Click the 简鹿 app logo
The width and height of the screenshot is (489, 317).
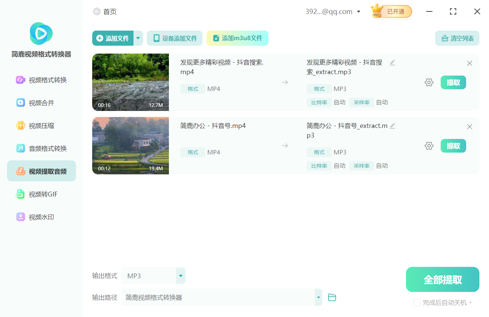point(41,34)
